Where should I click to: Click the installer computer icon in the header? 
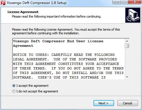click(x=133, y=15)
